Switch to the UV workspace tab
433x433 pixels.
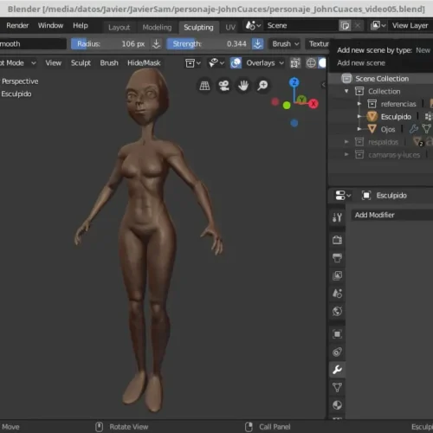[x=230, y=28]
